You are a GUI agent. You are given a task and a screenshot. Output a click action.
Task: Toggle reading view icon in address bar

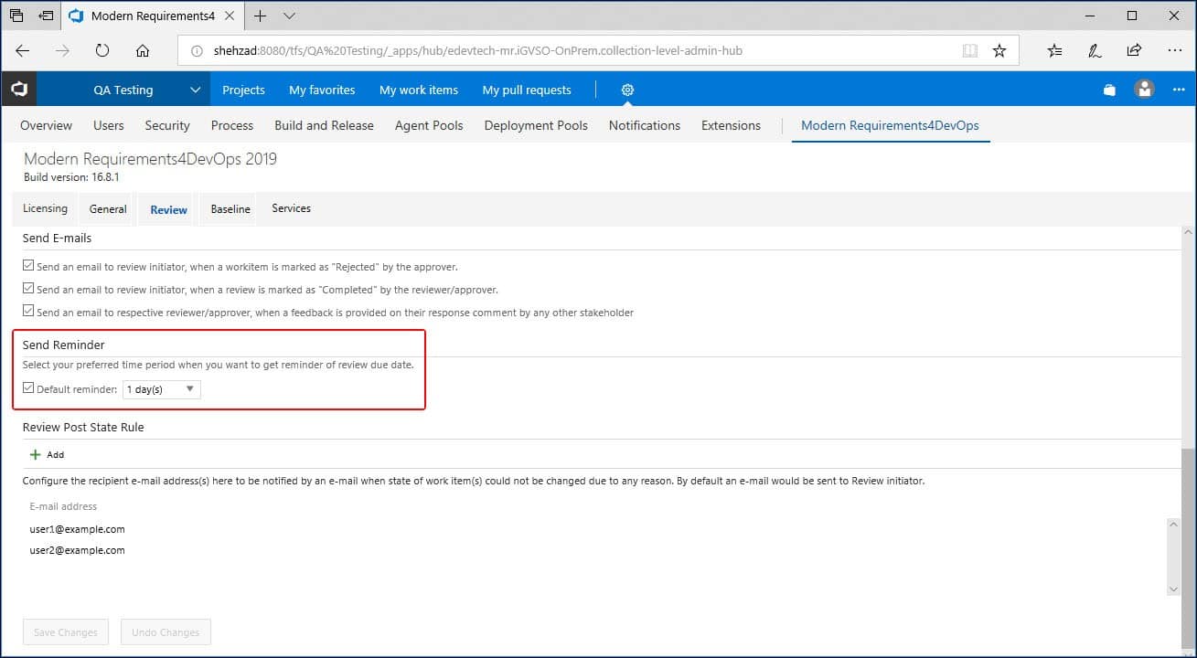coord(970,51)
